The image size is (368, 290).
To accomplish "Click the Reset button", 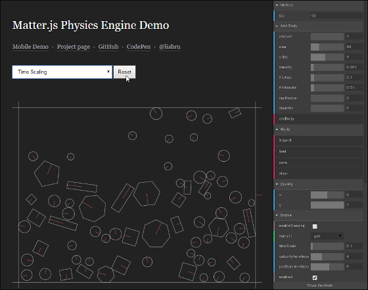I will click(124, 72).
